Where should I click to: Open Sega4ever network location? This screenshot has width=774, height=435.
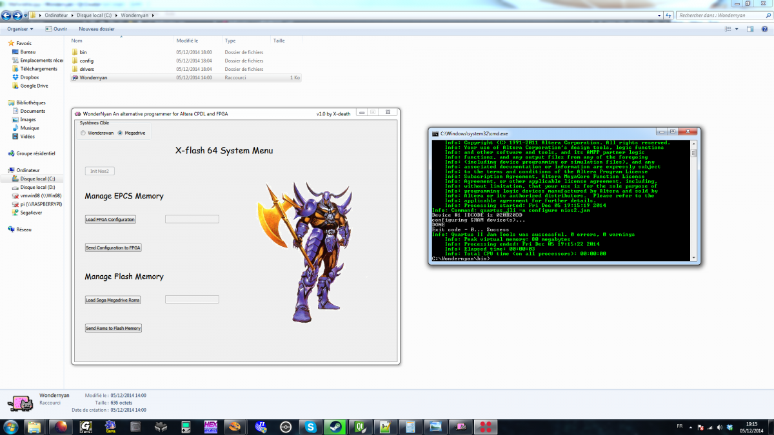pos(27,212)
